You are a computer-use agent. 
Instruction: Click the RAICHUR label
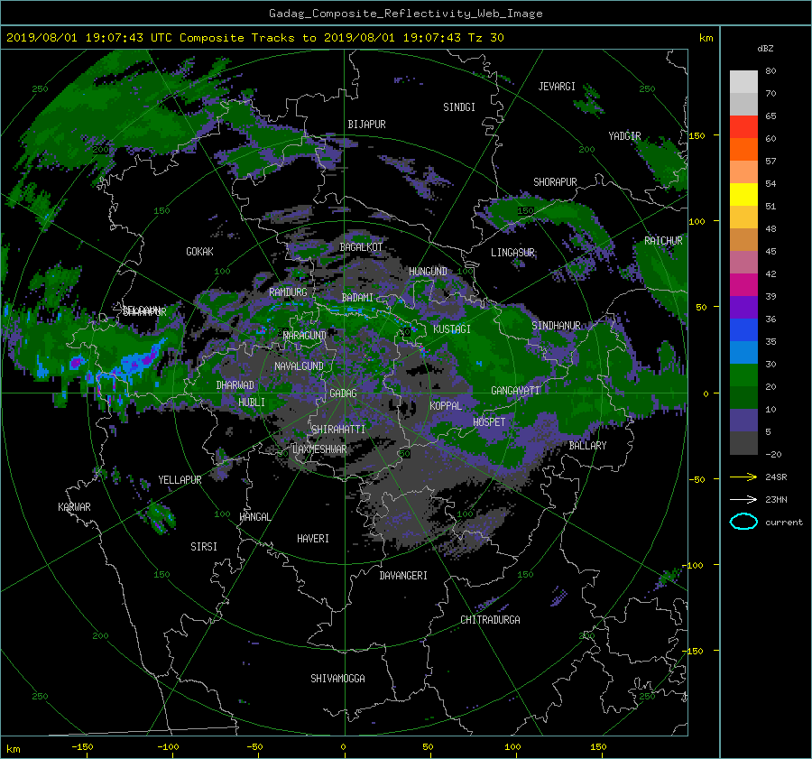[x=663, y=241]
